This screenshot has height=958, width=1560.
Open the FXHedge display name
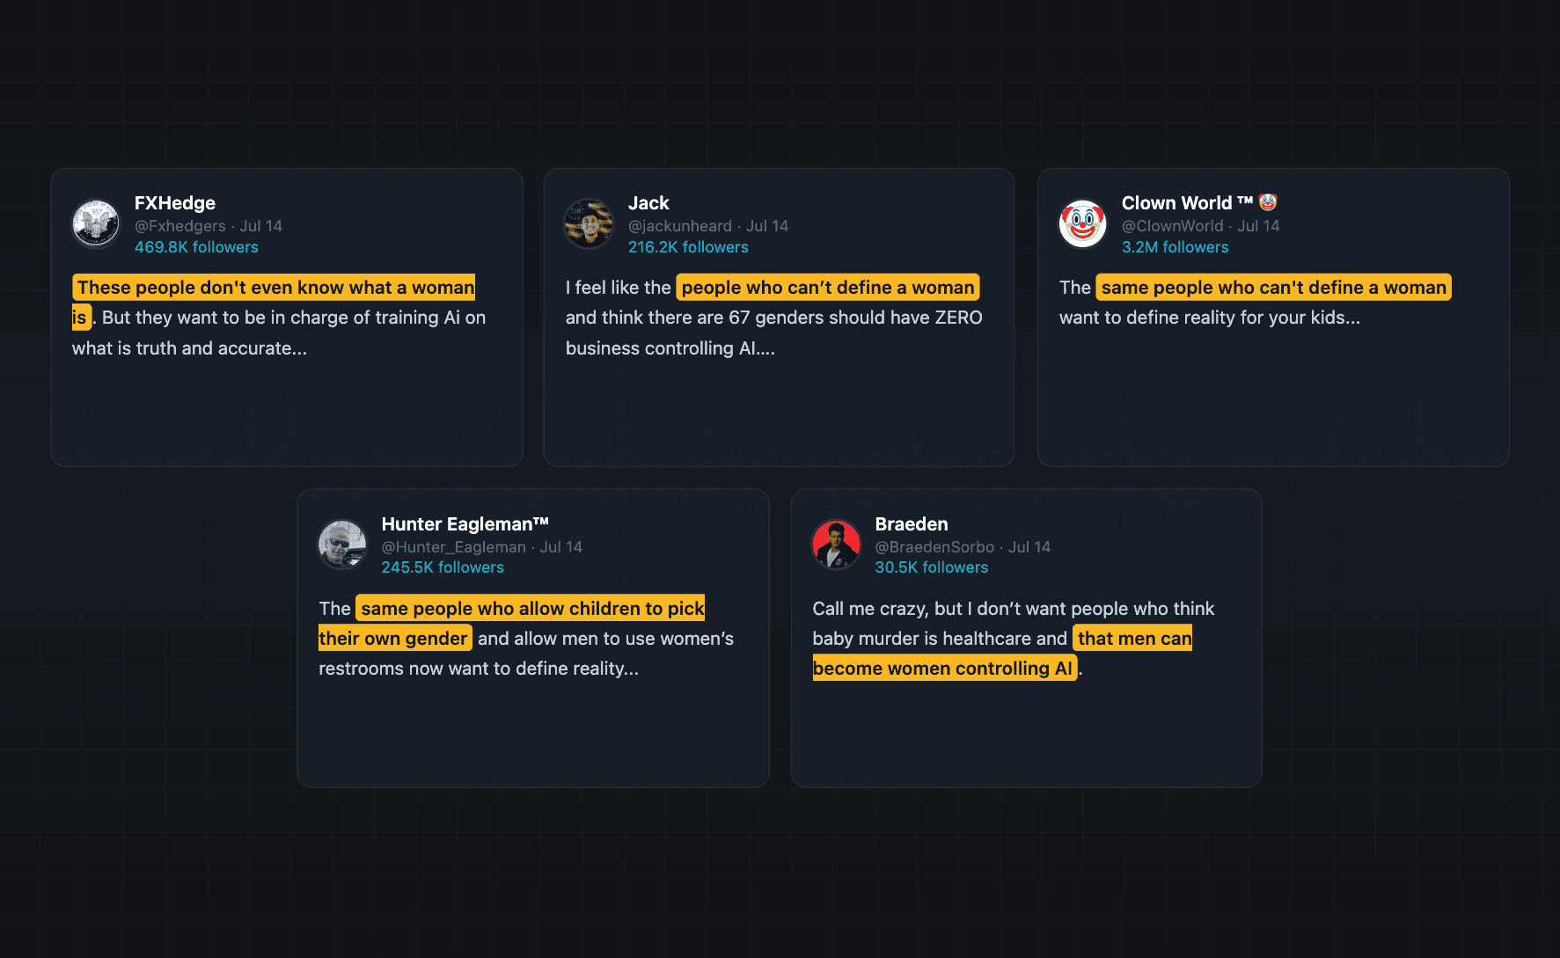coord(175,203)
